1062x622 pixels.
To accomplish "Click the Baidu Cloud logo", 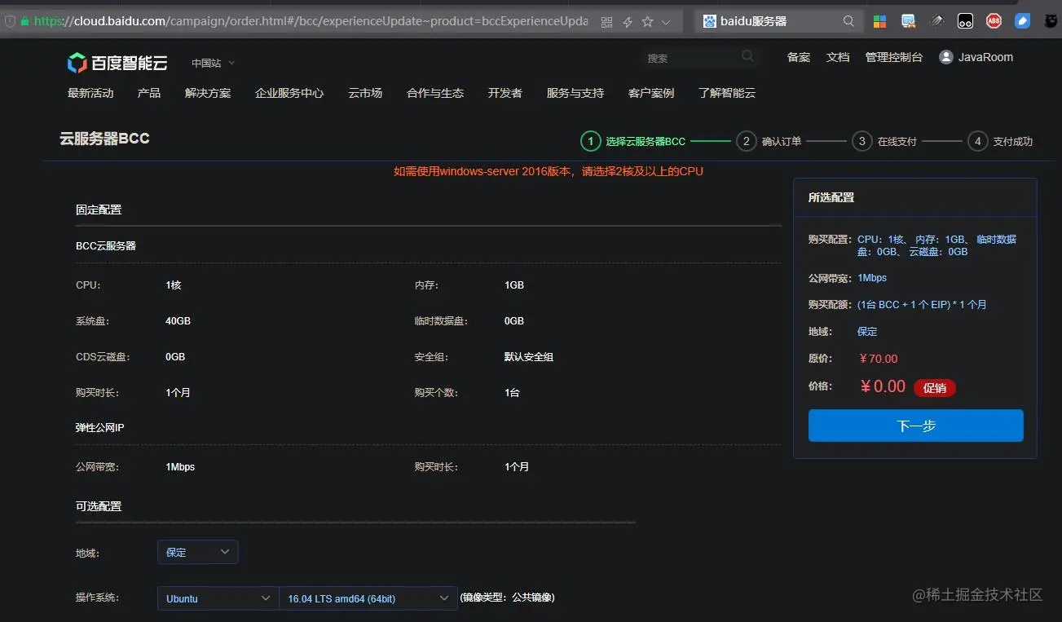I will click(117, 62).
